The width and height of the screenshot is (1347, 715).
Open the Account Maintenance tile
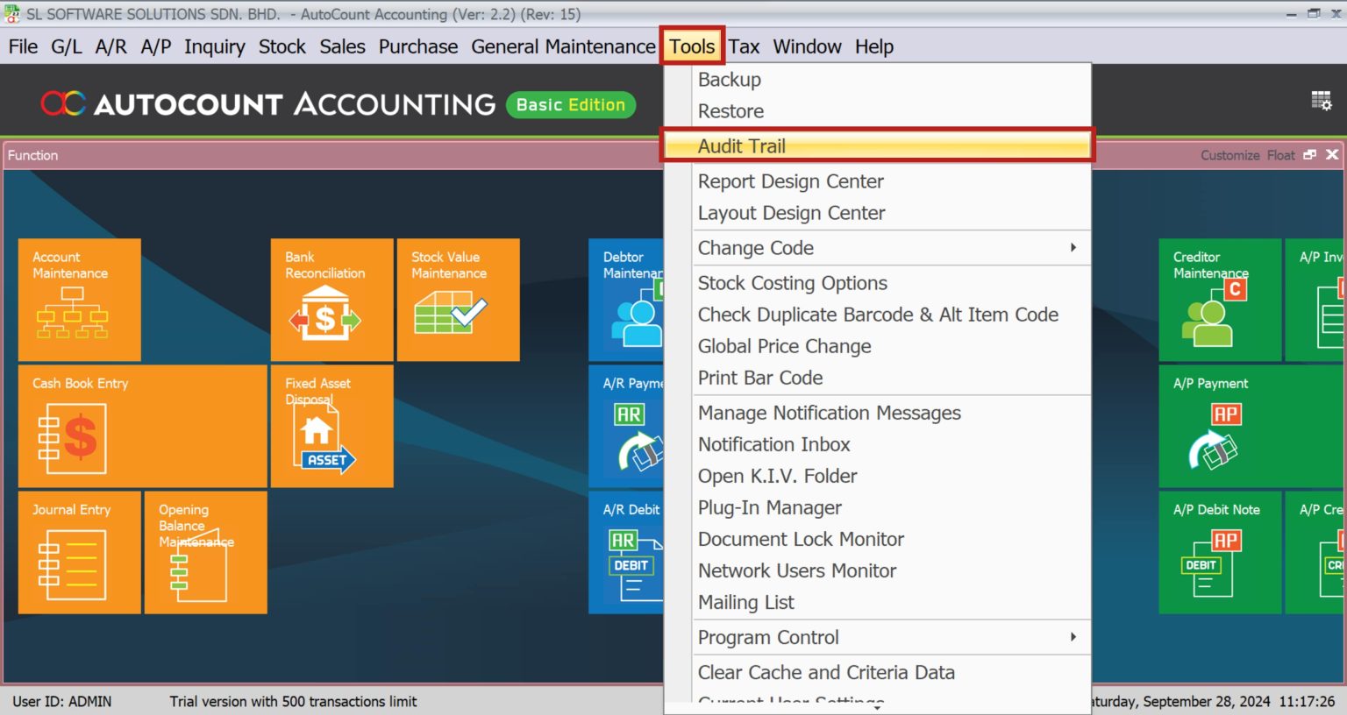[79, 298]
